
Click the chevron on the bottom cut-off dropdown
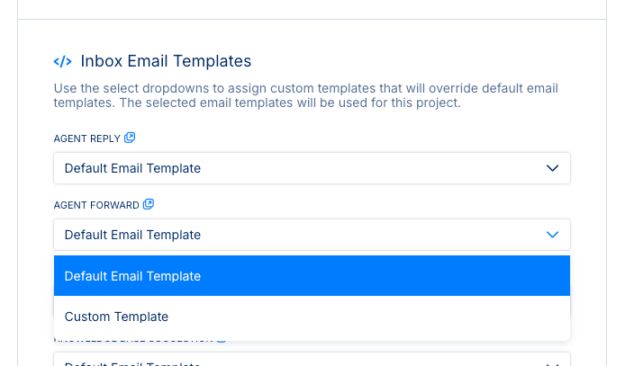pyautogui.click(x=553, y=362)
